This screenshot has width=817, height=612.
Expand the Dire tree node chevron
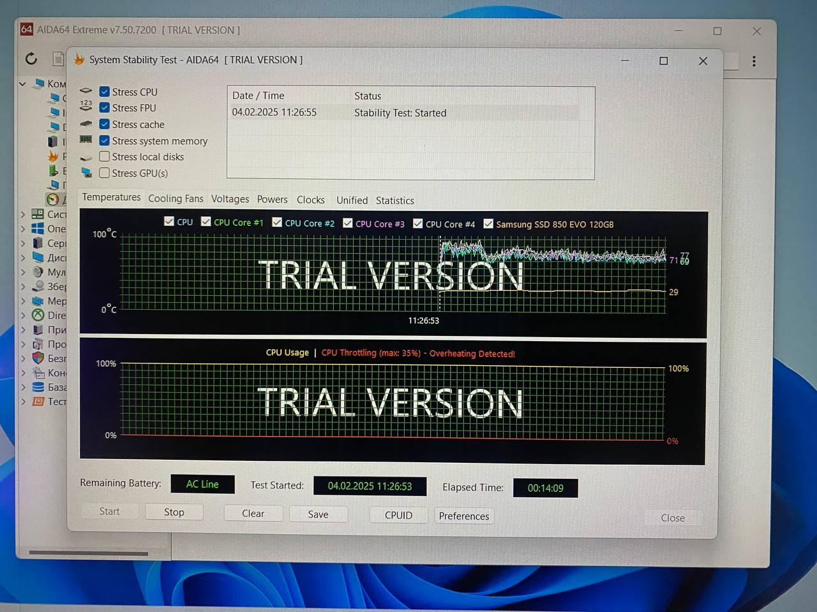[x=23, y=315]
